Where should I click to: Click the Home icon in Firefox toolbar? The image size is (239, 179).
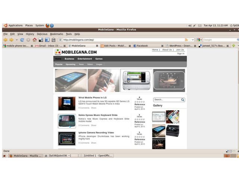(x=34, y=40)
